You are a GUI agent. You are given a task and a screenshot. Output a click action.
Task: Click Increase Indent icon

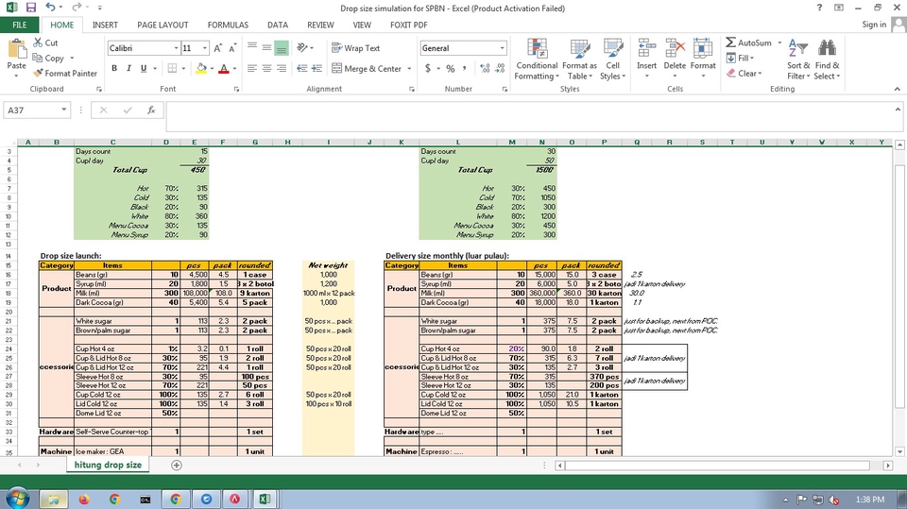pos(317,68)
